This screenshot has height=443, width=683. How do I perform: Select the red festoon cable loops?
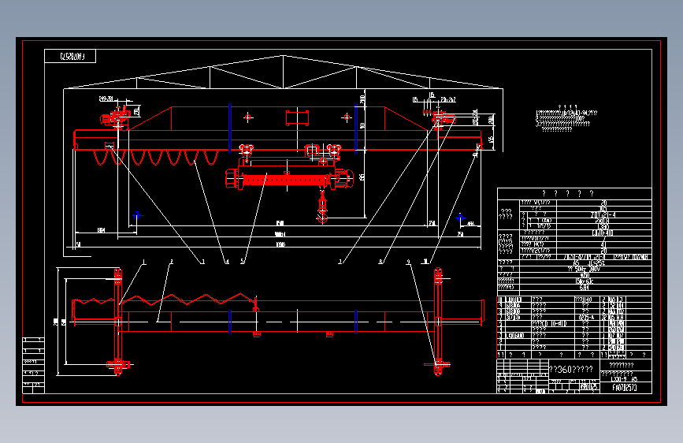156,158
